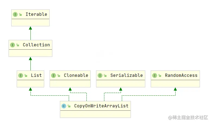Click the empty members area of CopyOnWriteArrayList
The height and width of the screenshot is (124, 212).
coord(95,114)
